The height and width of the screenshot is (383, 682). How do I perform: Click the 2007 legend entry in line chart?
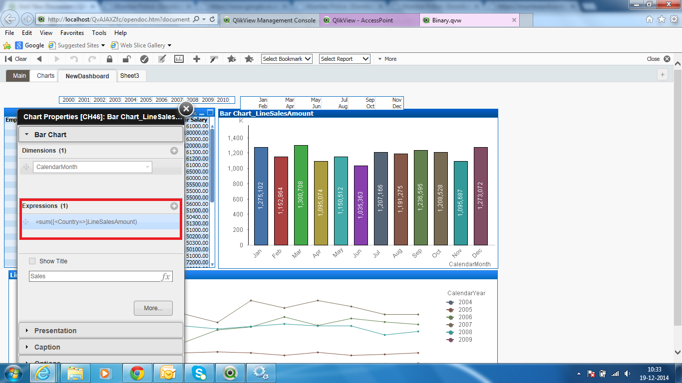click(460, 325)
